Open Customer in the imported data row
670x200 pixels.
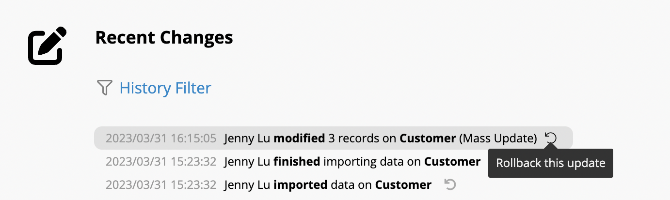pyautogui.click(x=403, y=185)
